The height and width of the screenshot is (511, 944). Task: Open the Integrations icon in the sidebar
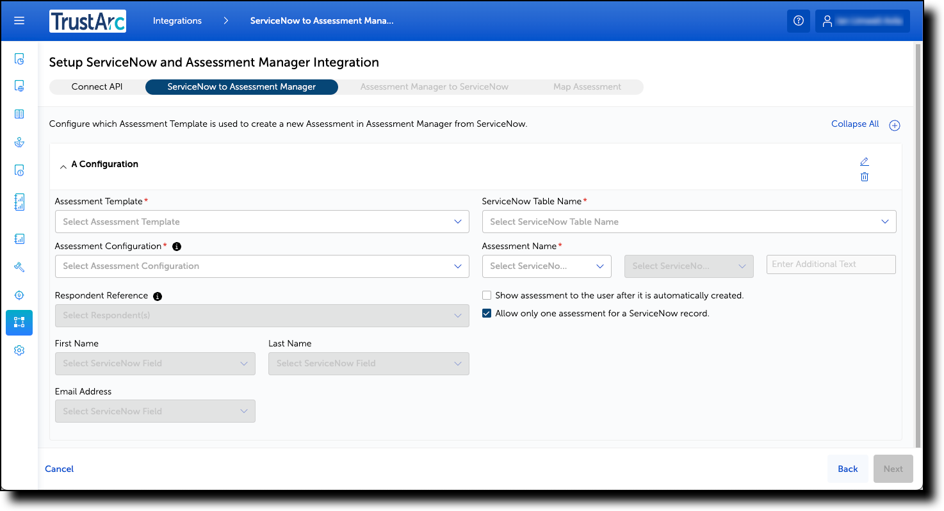pyautogui.click(x=19, y=323)
